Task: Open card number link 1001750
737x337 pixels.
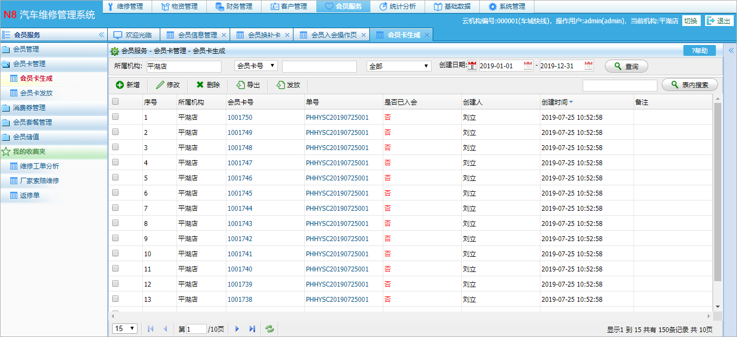Action: pyautogui.click(x=240, y=117)
